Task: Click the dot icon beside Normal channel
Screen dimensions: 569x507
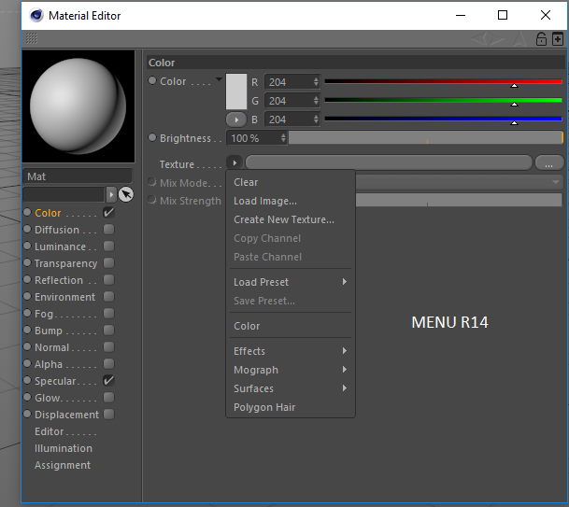Action: point(27,346)
